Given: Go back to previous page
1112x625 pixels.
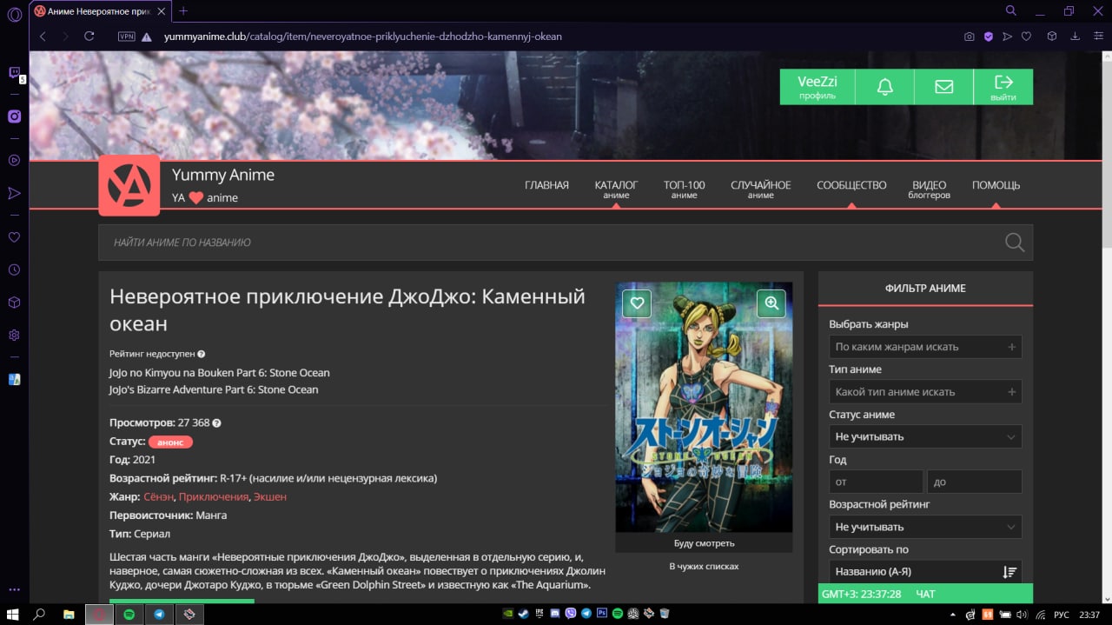Looking at the screenshot, I should tap(42, 37).
